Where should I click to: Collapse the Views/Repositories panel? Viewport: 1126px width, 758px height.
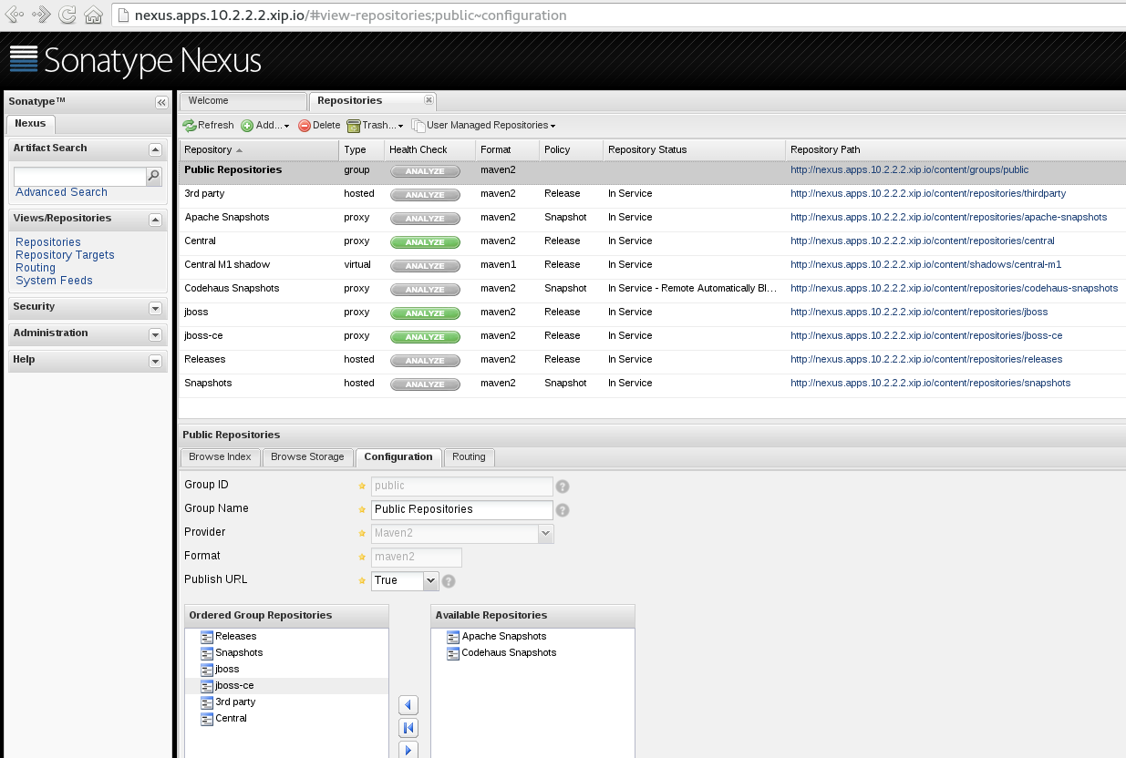(x=155, y=220)
